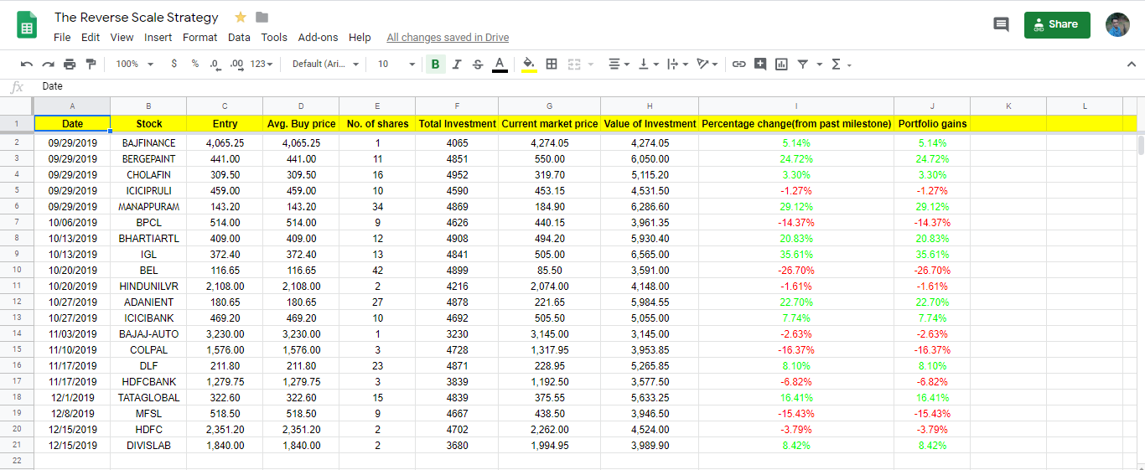Open the Google account avatar

tap(1117, 24)
